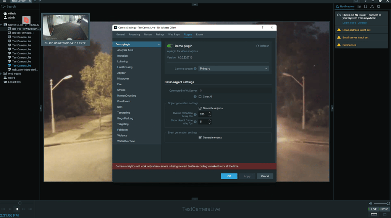Mute audio with the speaker icon

pyautogui.click(x=370, y=204)
